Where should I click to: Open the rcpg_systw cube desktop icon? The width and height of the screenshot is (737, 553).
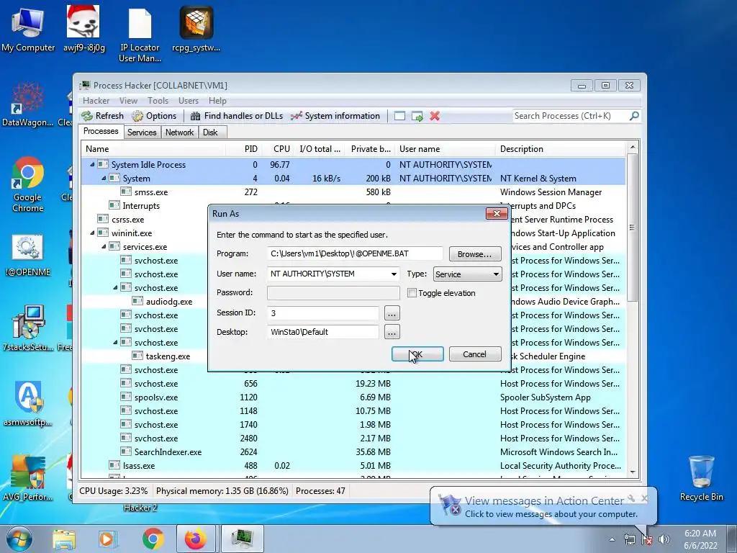point(196,30)
